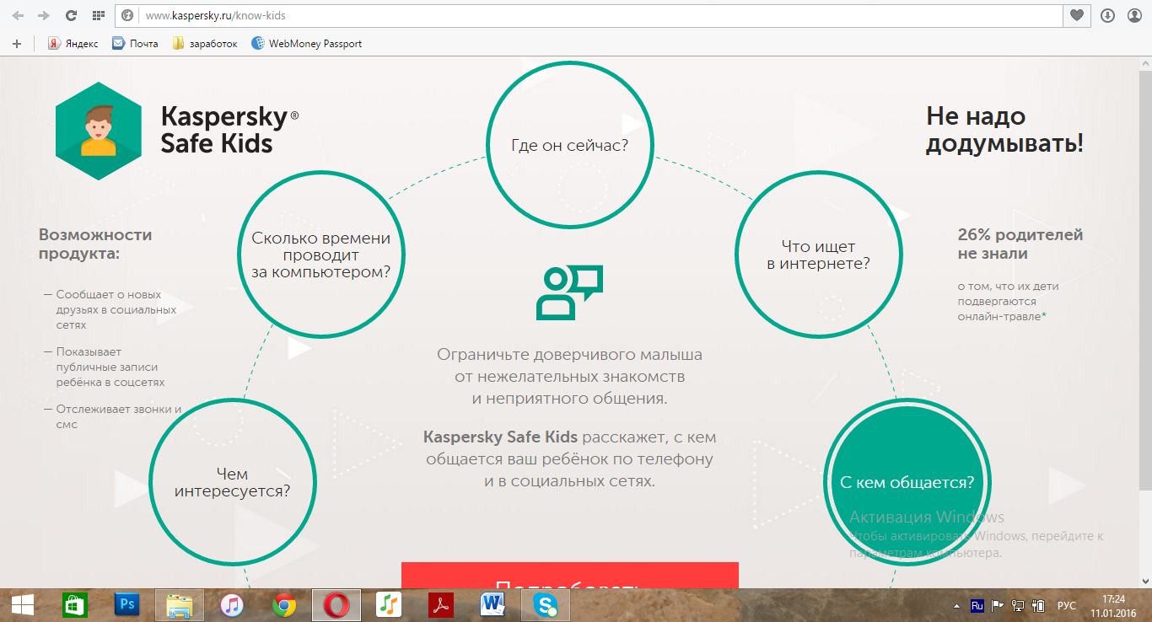
Task: Click 'Возможности продукта:' heading
Action: 95,244
